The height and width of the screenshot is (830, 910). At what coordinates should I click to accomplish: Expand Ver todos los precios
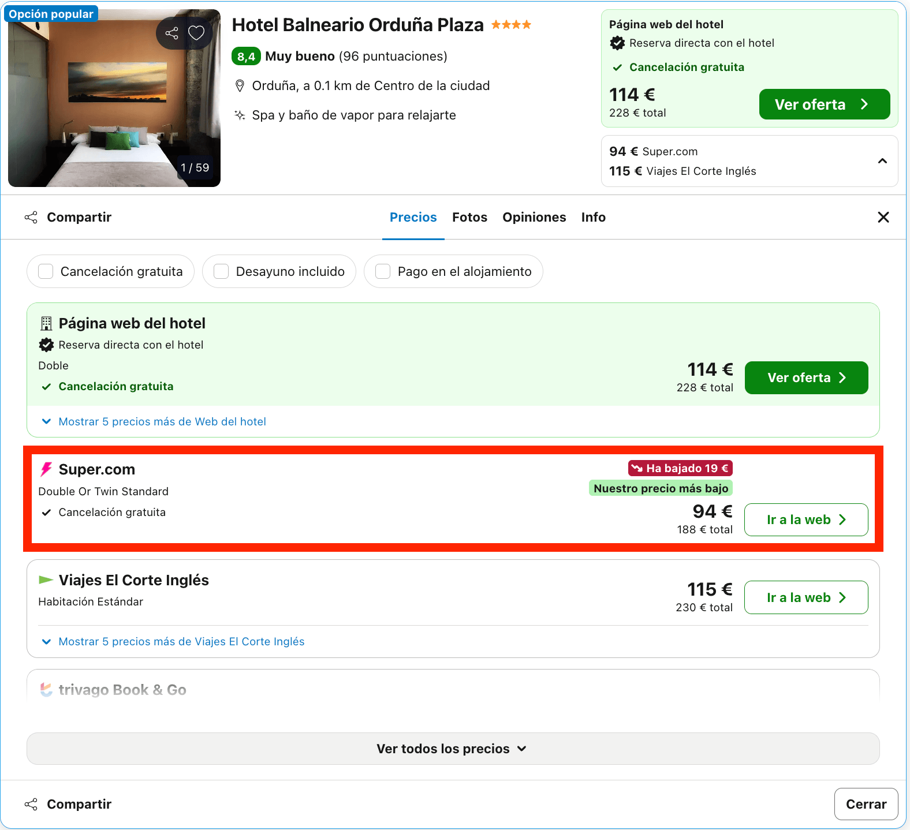pyautogui.click(x=453, y=749)
